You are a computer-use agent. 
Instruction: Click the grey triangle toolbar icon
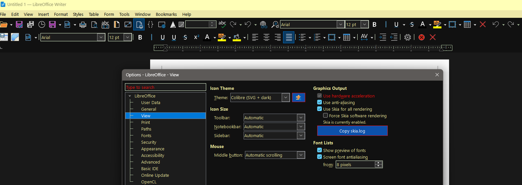pos(173,25)
